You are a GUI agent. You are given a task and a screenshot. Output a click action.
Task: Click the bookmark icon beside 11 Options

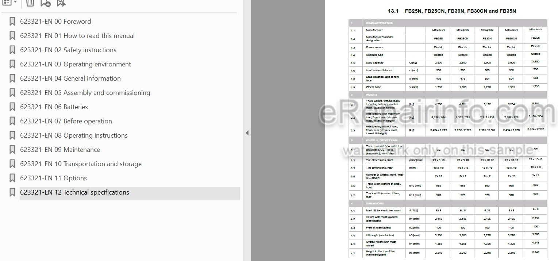(12, 178)
